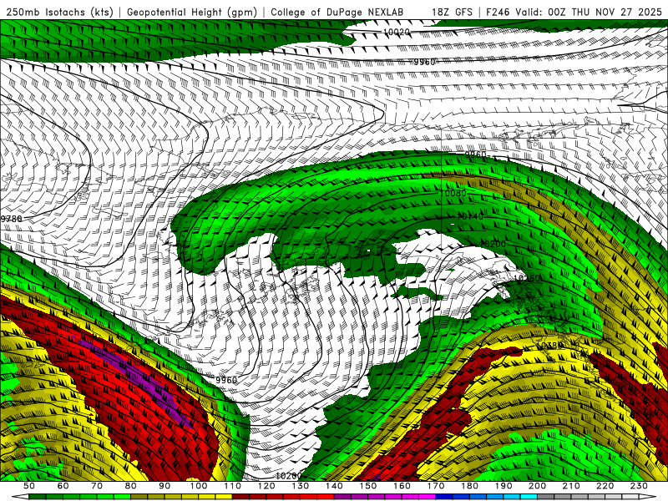Pick the darkest blue swatch right after 170
This screenshot has width=668, height=501.
(444, 497)
